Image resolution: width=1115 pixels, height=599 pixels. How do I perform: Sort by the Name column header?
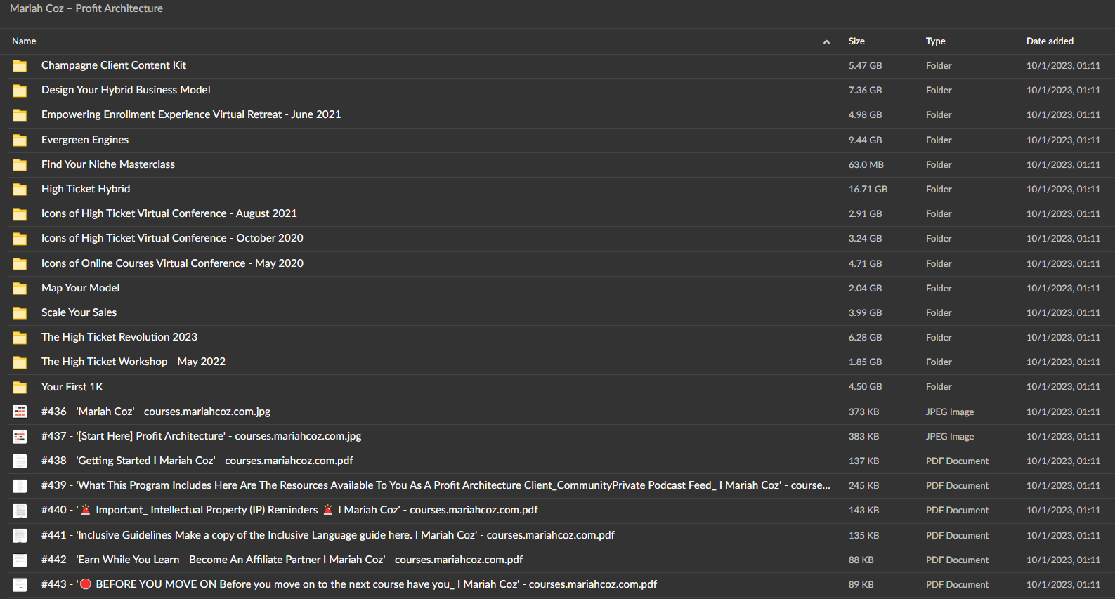(24, 41)
